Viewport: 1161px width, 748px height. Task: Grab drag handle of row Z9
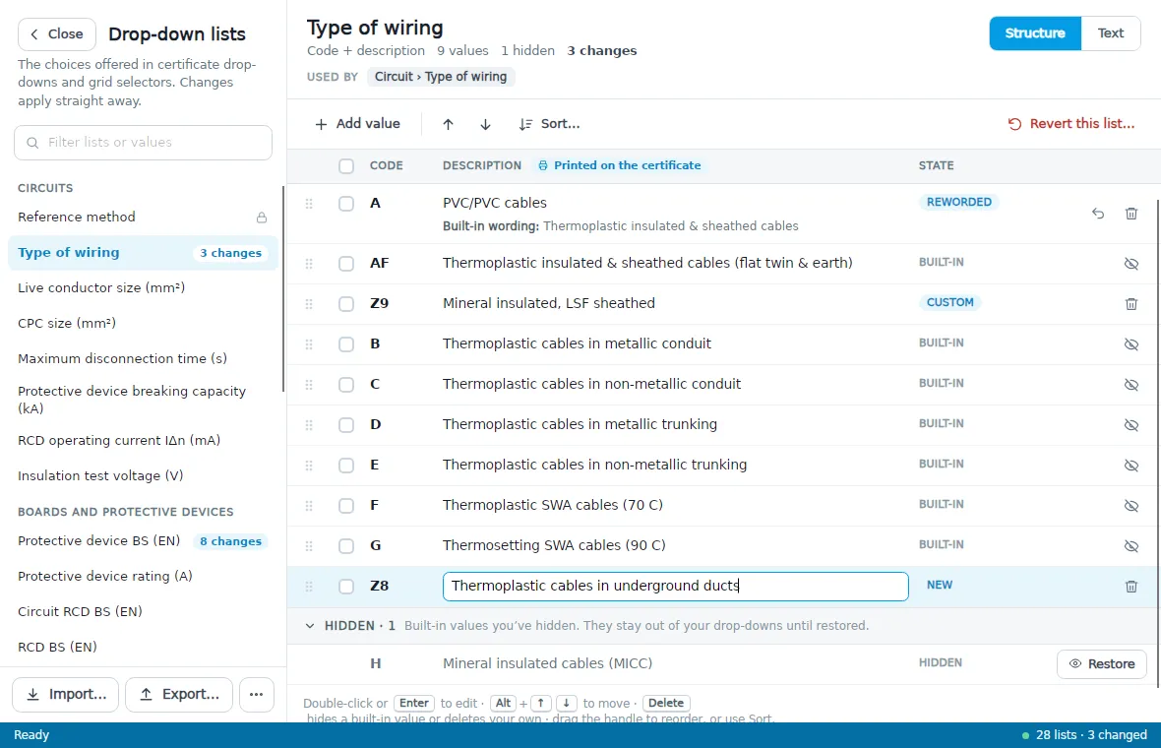[309, 304]
